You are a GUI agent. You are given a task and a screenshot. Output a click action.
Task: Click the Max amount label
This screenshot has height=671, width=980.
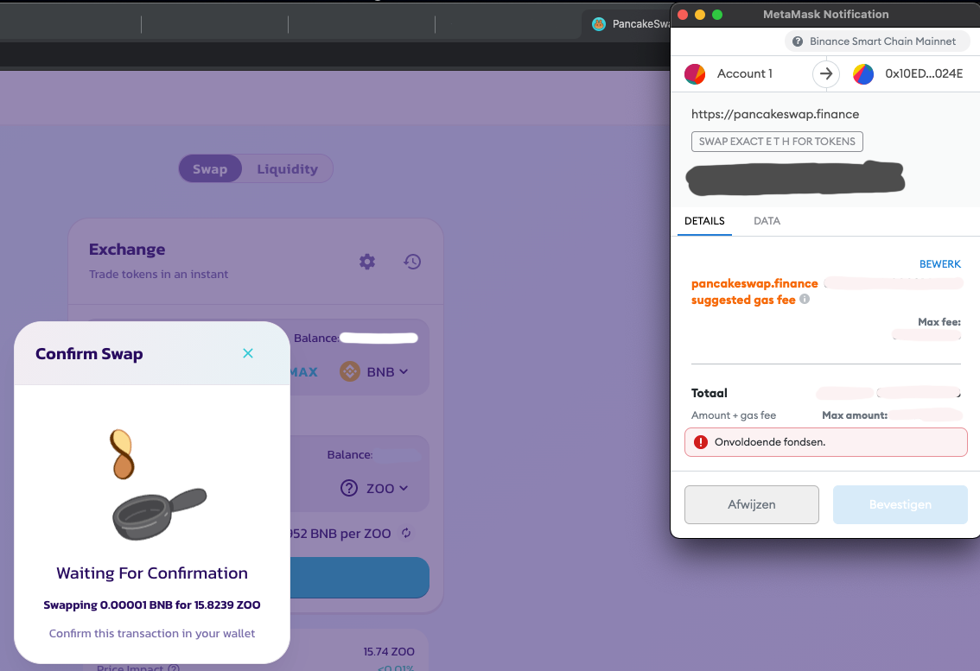click(855, 415)
